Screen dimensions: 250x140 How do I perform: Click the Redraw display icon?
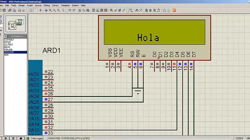[31, 10]
